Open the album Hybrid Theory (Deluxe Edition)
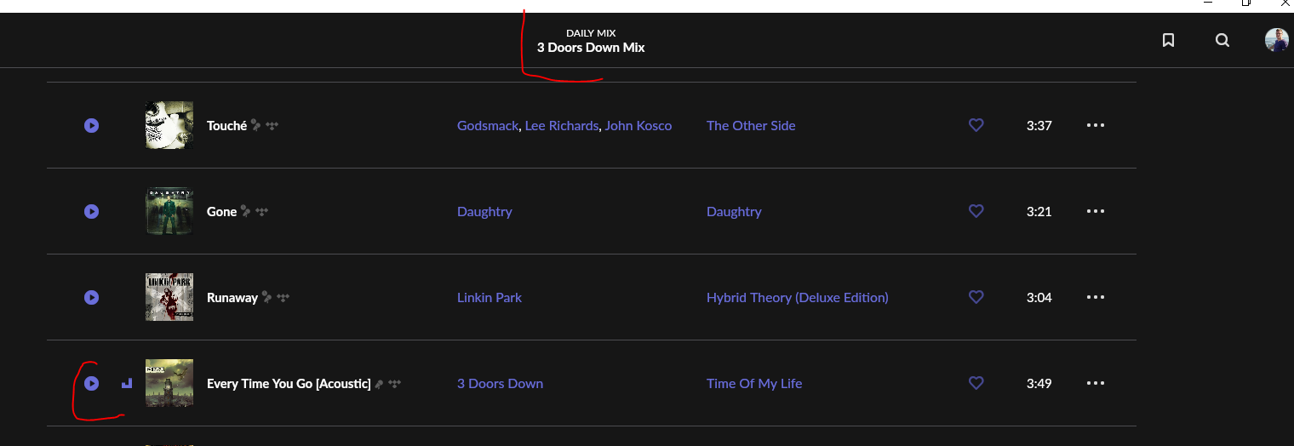This screenshot has width=1294, height=446. coord(798,297)
